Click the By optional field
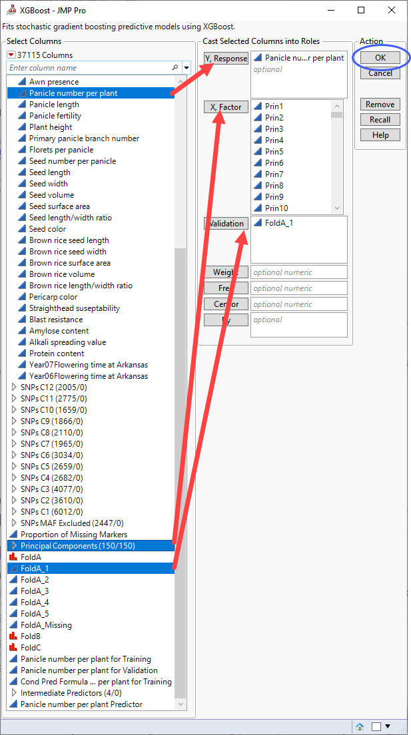This screenshot has width=411, height=735. [x=299, y=325]
